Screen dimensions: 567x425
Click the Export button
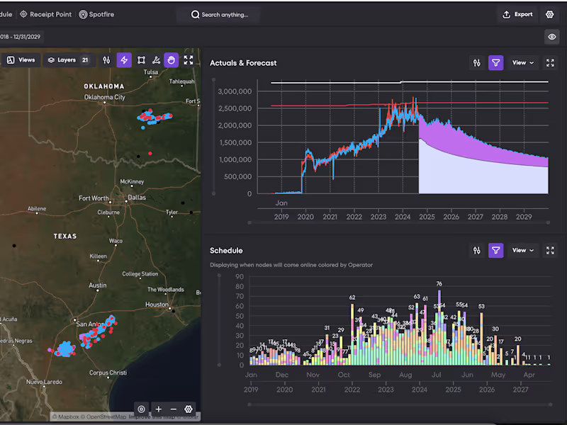517,14
